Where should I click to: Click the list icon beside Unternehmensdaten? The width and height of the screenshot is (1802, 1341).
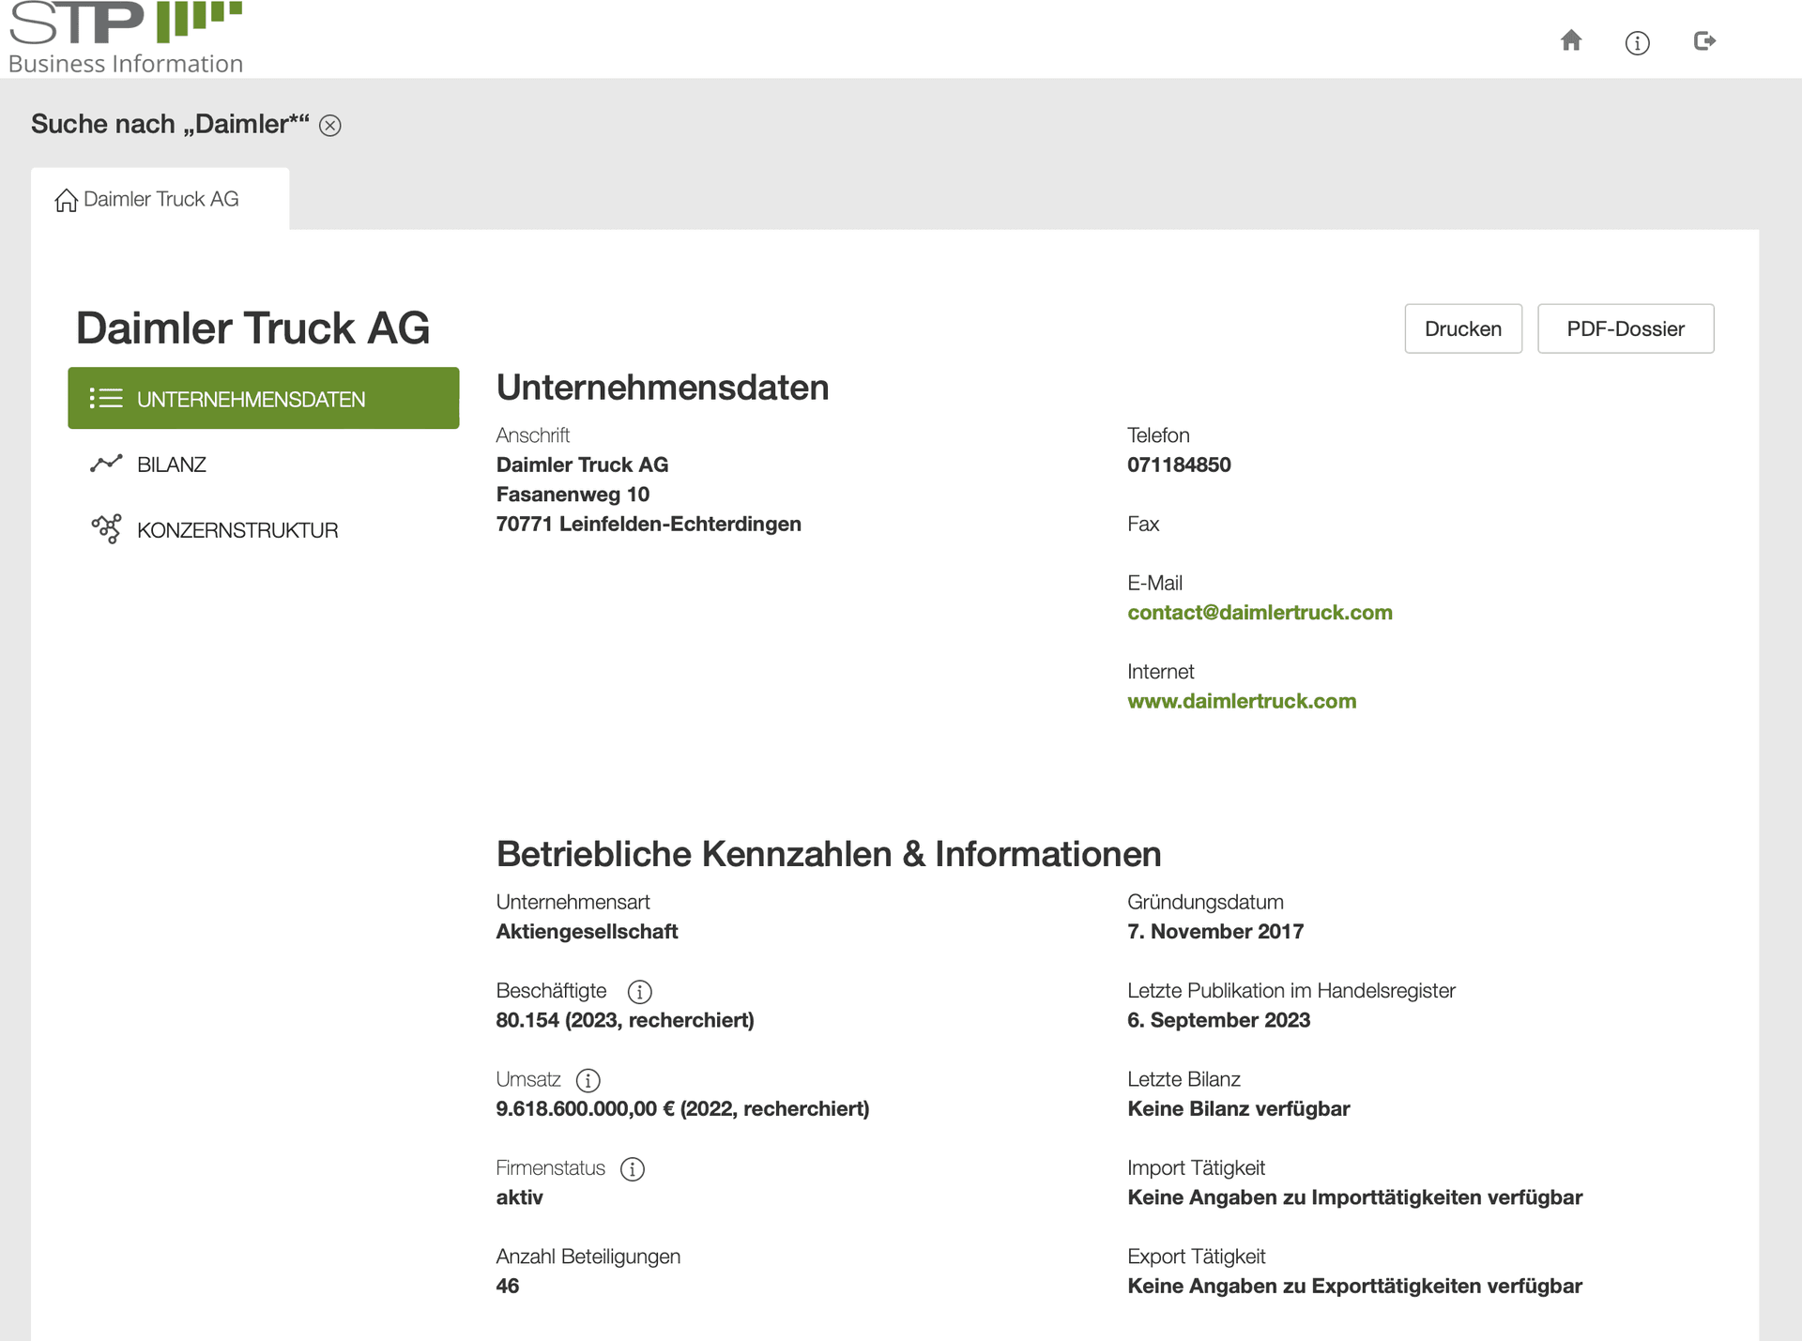pos(106,399)
